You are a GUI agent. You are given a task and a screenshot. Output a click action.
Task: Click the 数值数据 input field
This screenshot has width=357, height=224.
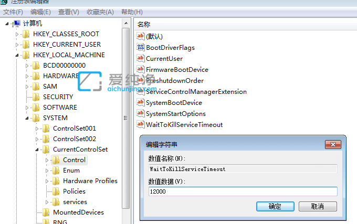pos(243,191)
